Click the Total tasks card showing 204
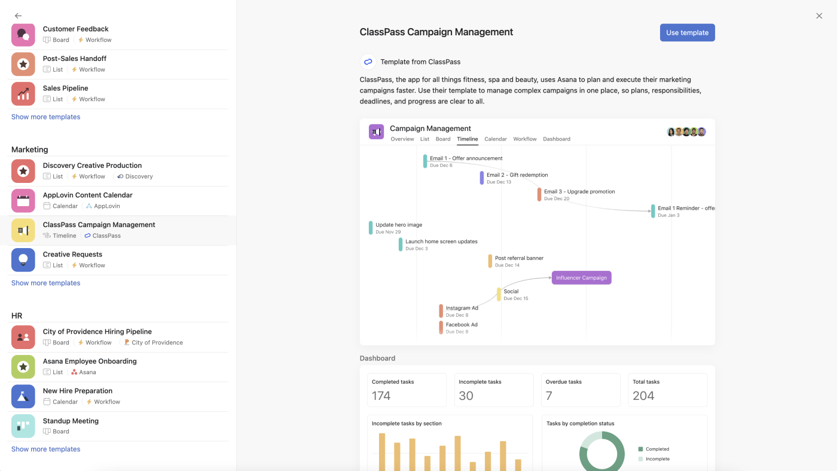 point(668,390)
